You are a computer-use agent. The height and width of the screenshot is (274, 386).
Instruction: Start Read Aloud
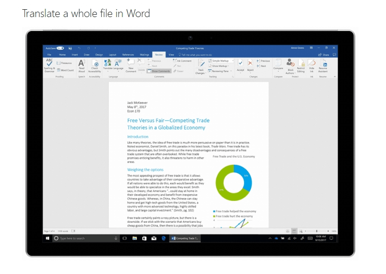click(81, 66)
